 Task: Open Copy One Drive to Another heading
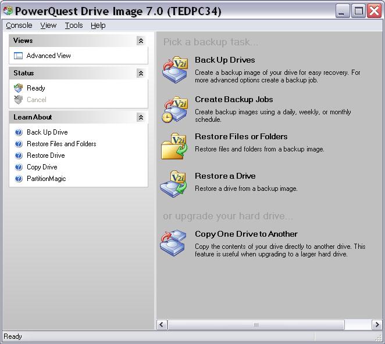point(246,234)
